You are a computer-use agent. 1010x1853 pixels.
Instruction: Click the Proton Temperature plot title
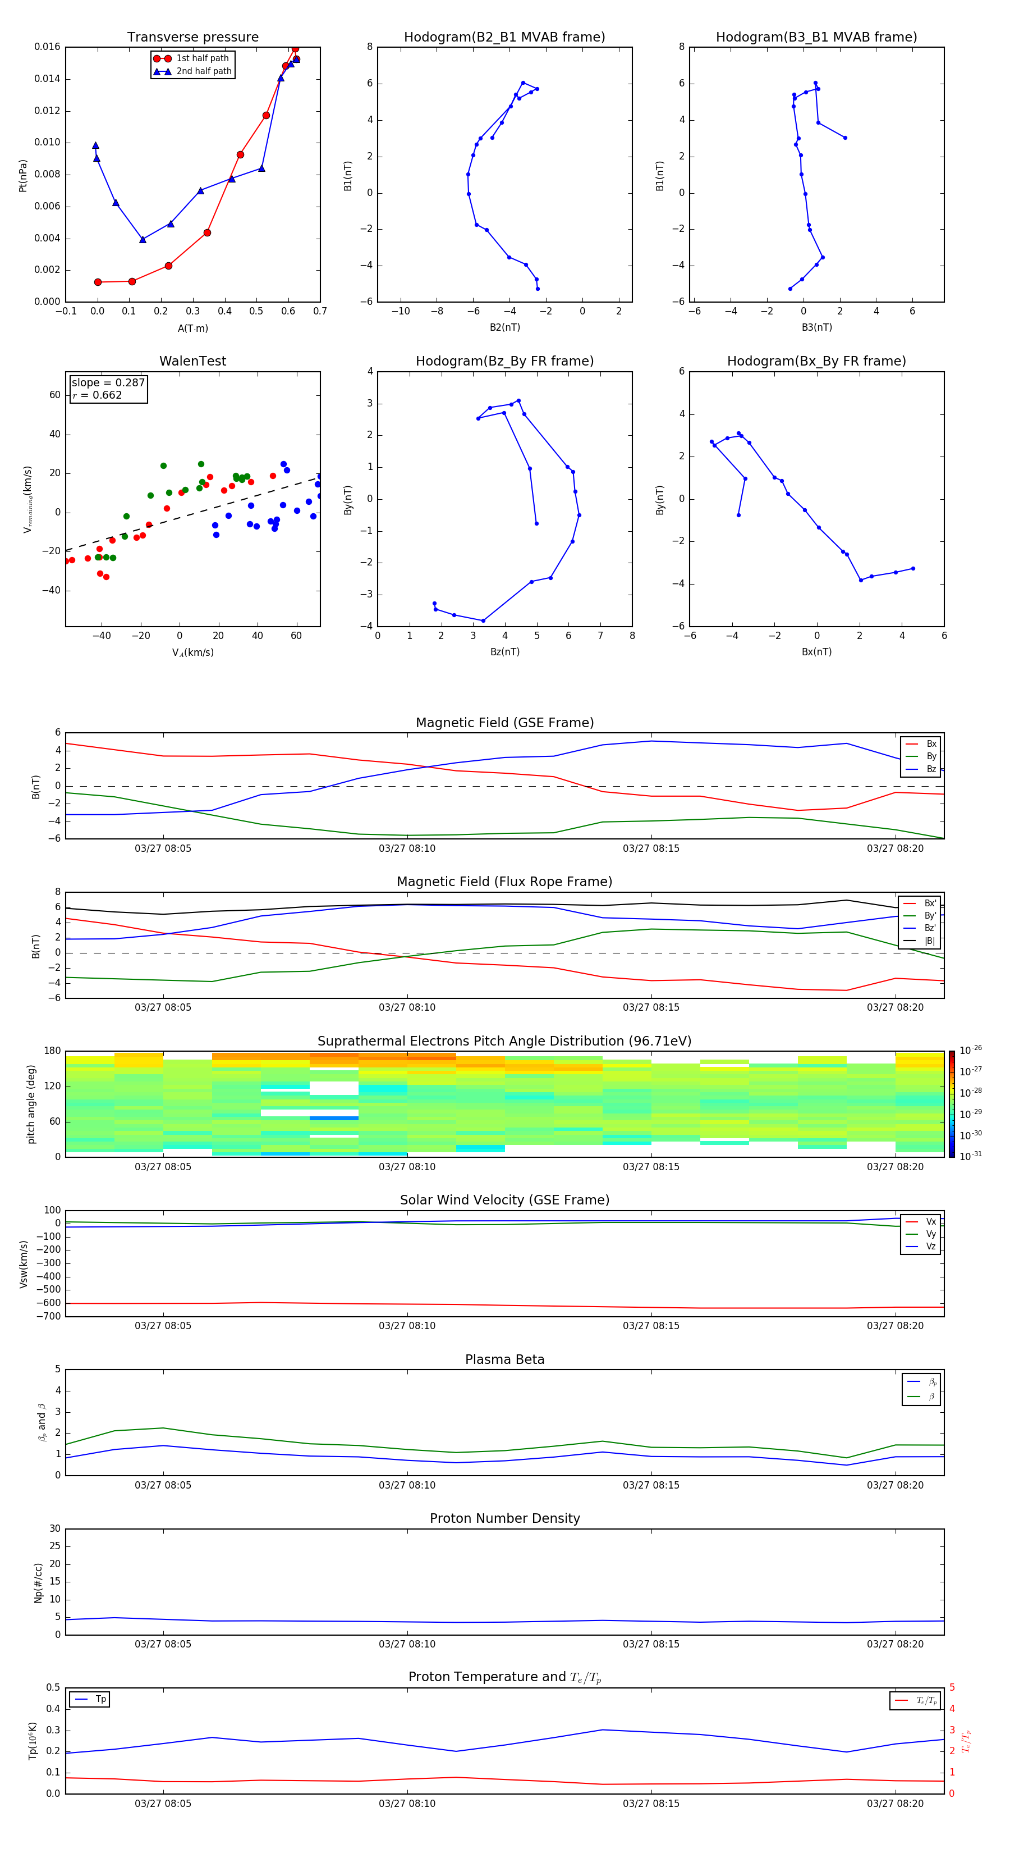[x=504, y=1677]
